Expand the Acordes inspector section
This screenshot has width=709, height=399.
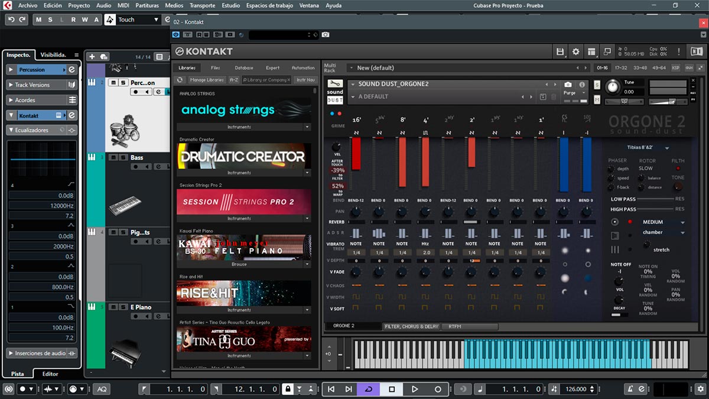(11, 100)
